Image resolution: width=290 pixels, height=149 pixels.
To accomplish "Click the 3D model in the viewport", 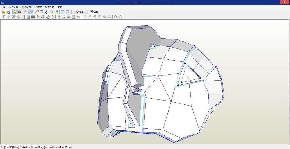I will click(x=159, y=90).
